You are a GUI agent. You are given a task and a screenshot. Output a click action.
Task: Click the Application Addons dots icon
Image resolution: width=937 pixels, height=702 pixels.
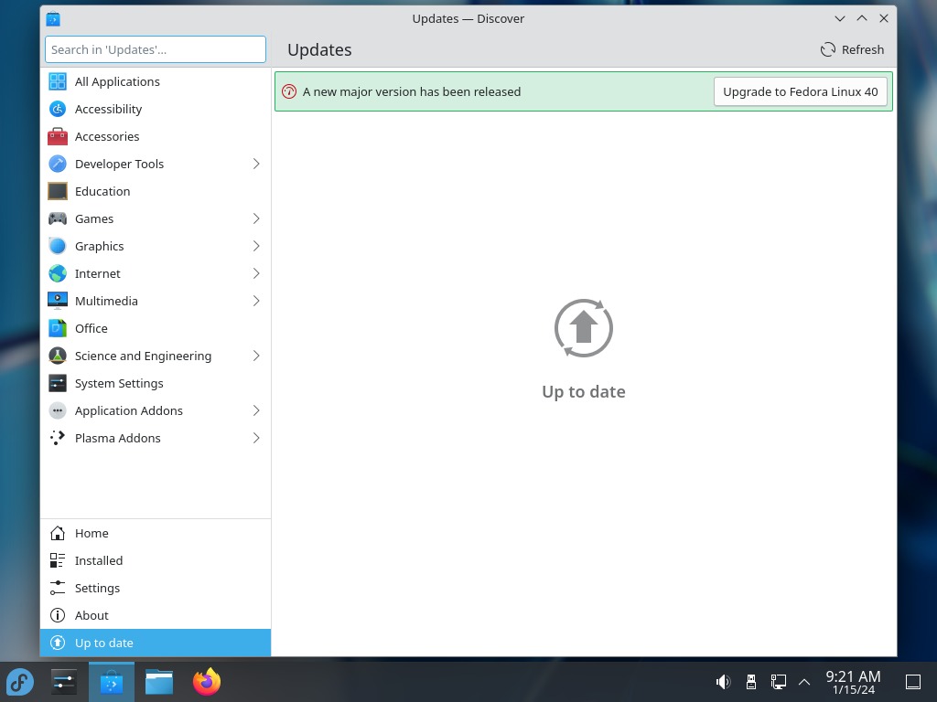click(x=58, y=411)
